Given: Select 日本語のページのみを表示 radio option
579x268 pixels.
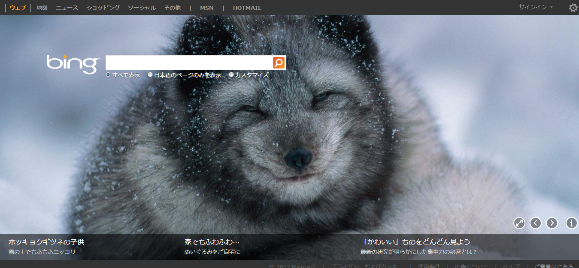Looking at the screenshot, I should (x=150, y=75).
